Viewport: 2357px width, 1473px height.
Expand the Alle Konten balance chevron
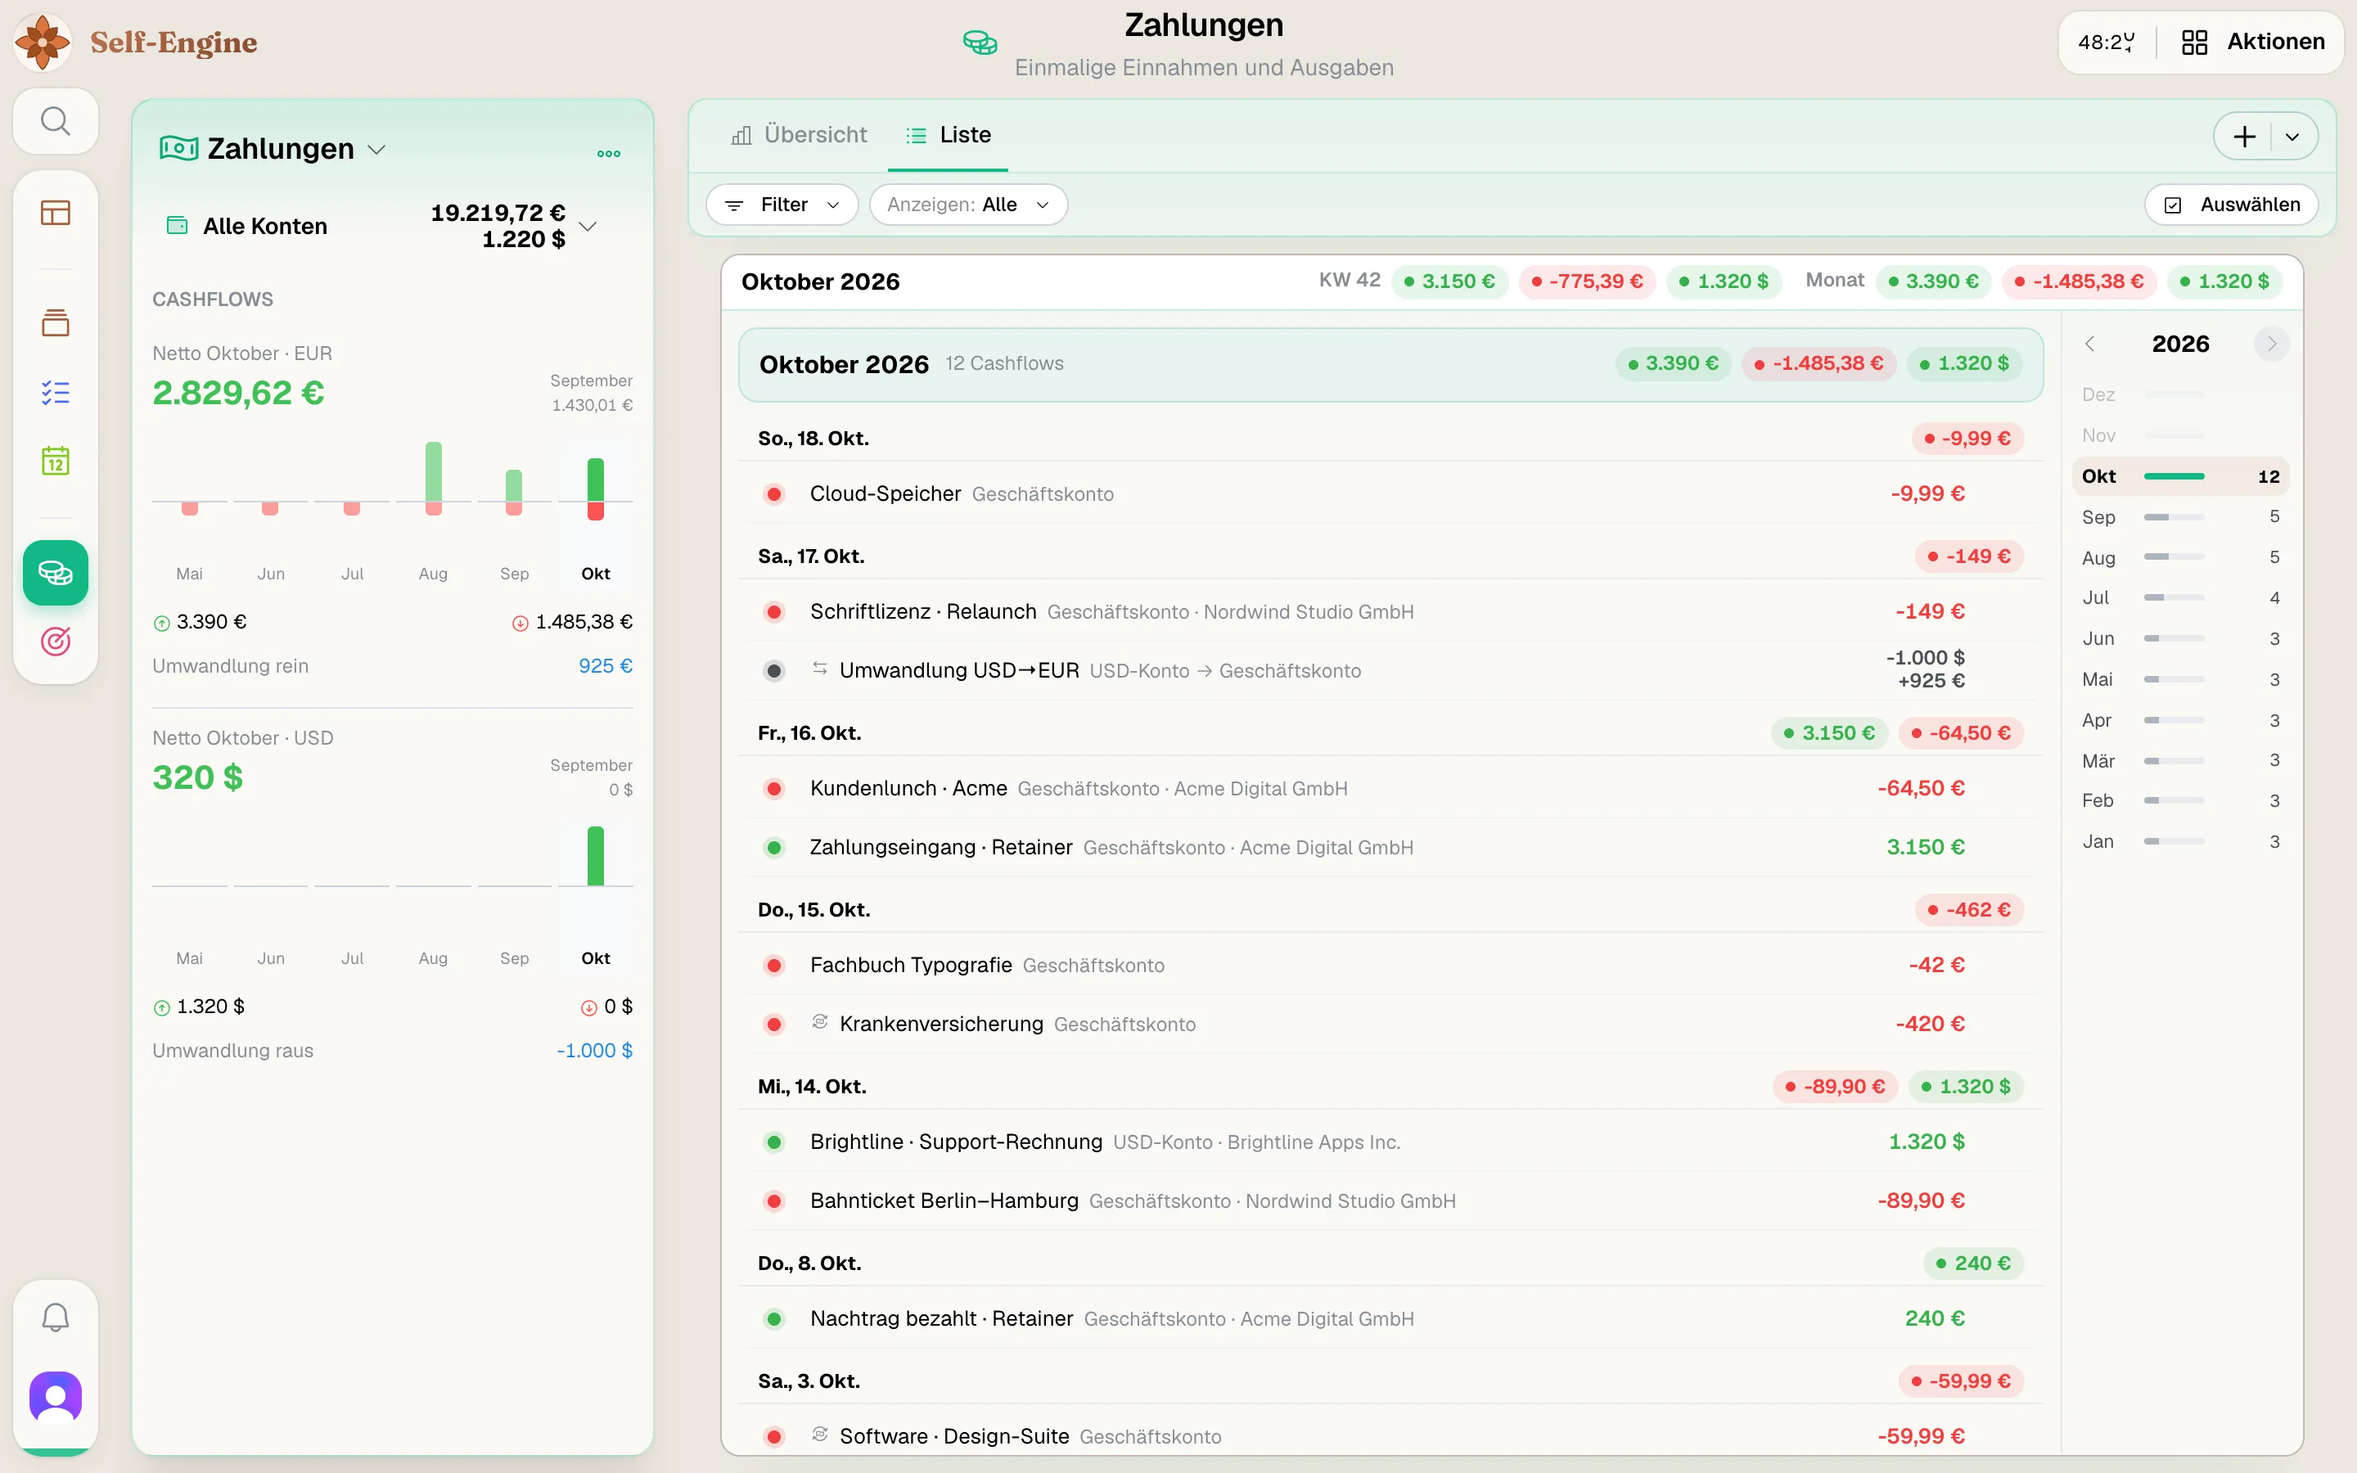click(x=588, y=226)
